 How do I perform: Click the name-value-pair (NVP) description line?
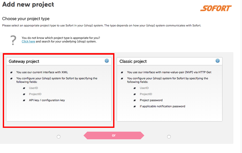tap(169, 72)
